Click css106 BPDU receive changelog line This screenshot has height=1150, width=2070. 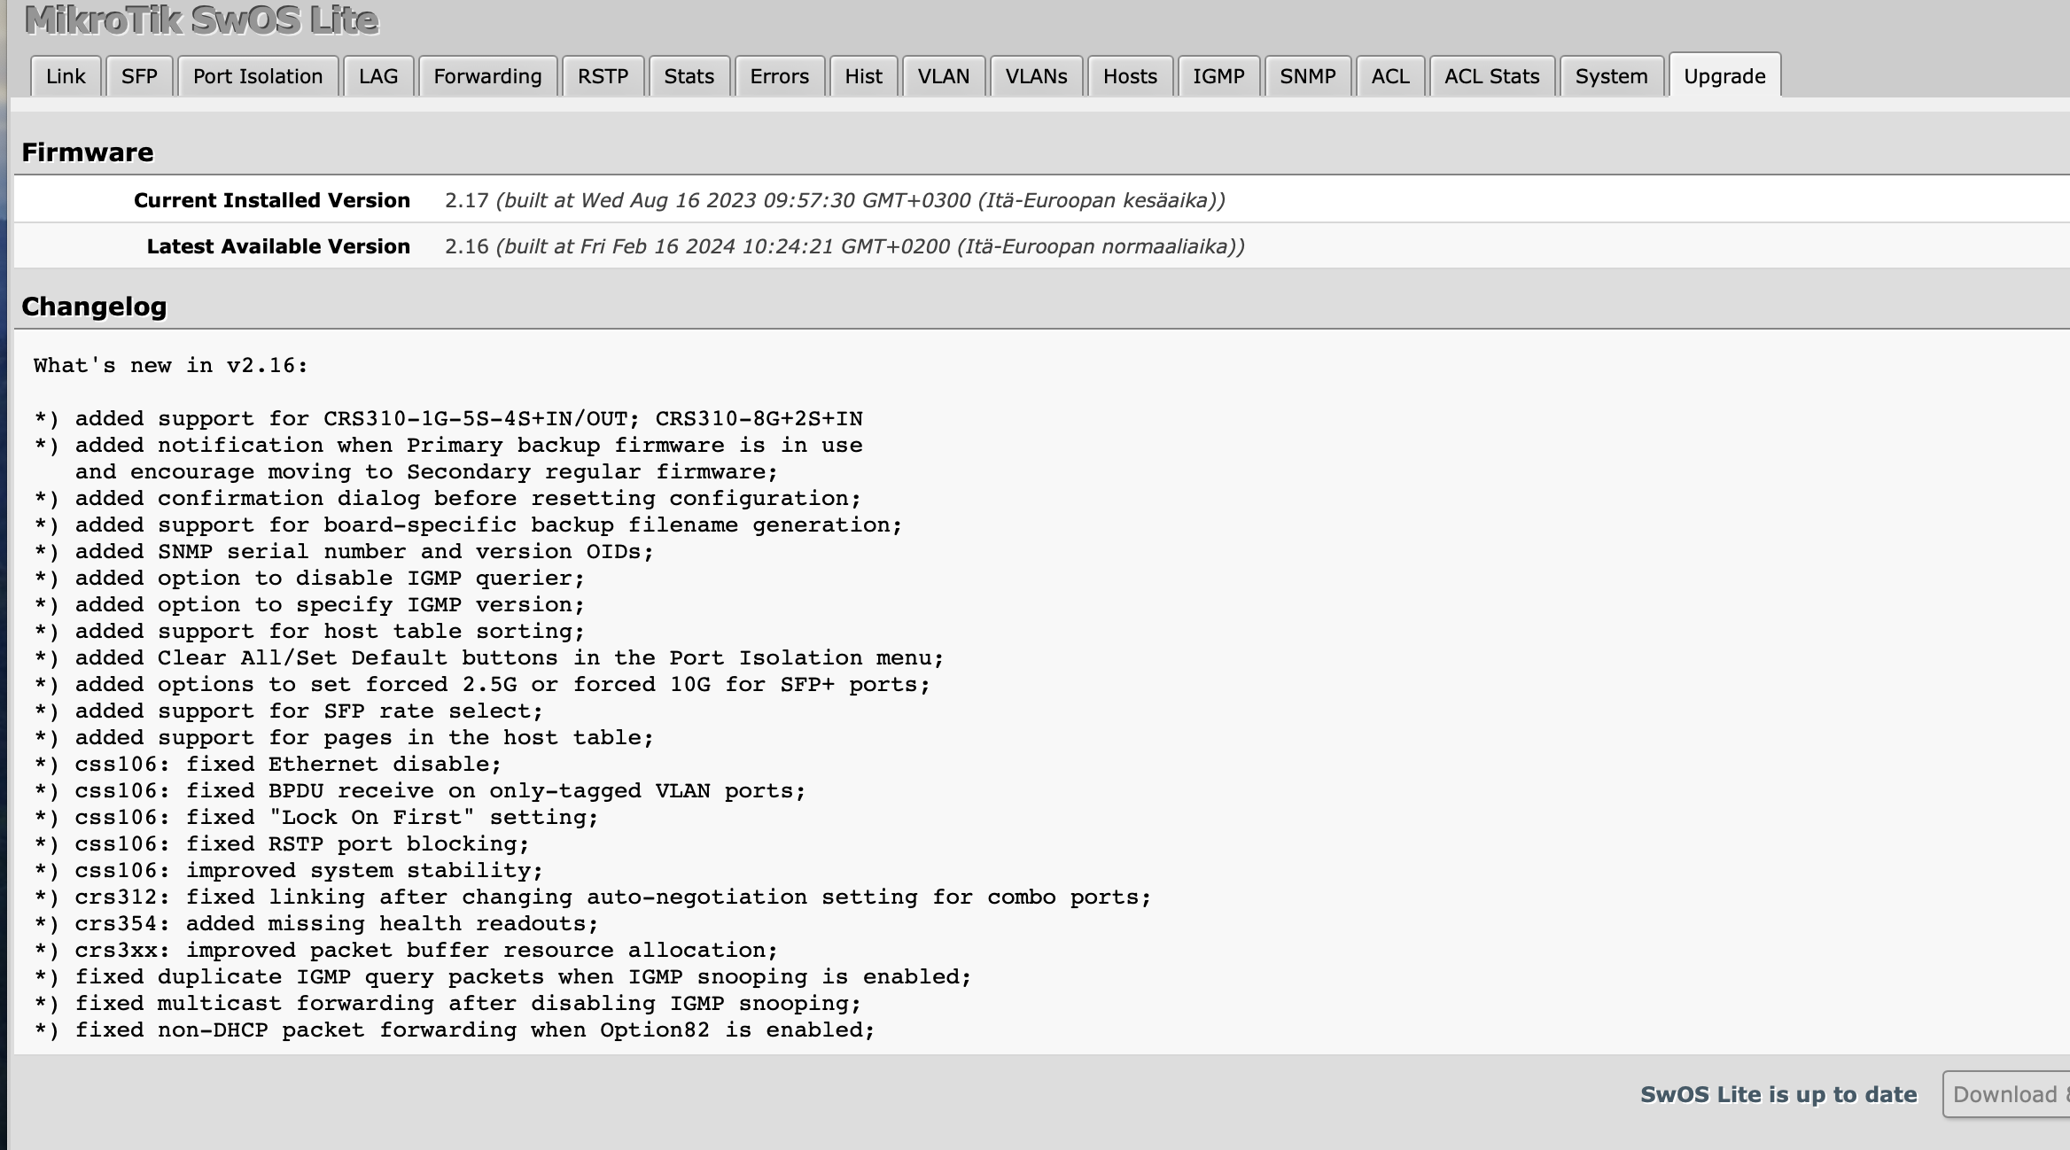pos(420,790)
